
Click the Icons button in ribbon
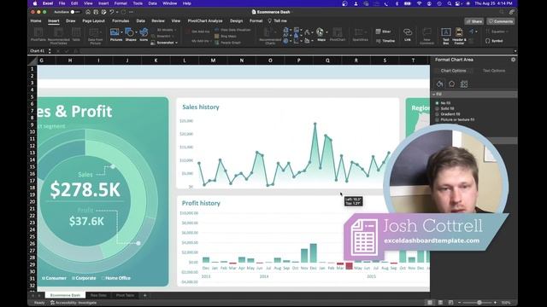144,33
